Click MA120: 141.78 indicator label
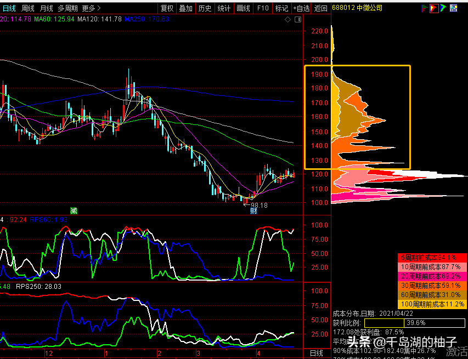Image resolution: width=468 pixels, height=359 pixels. [99, 19]
